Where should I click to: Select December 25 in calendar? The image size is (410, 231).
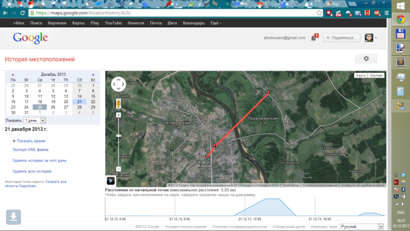tap(40, 107)
